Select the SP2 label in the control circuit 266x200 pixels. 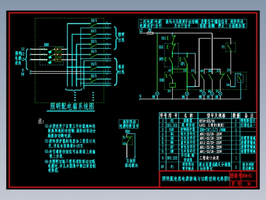161,59
